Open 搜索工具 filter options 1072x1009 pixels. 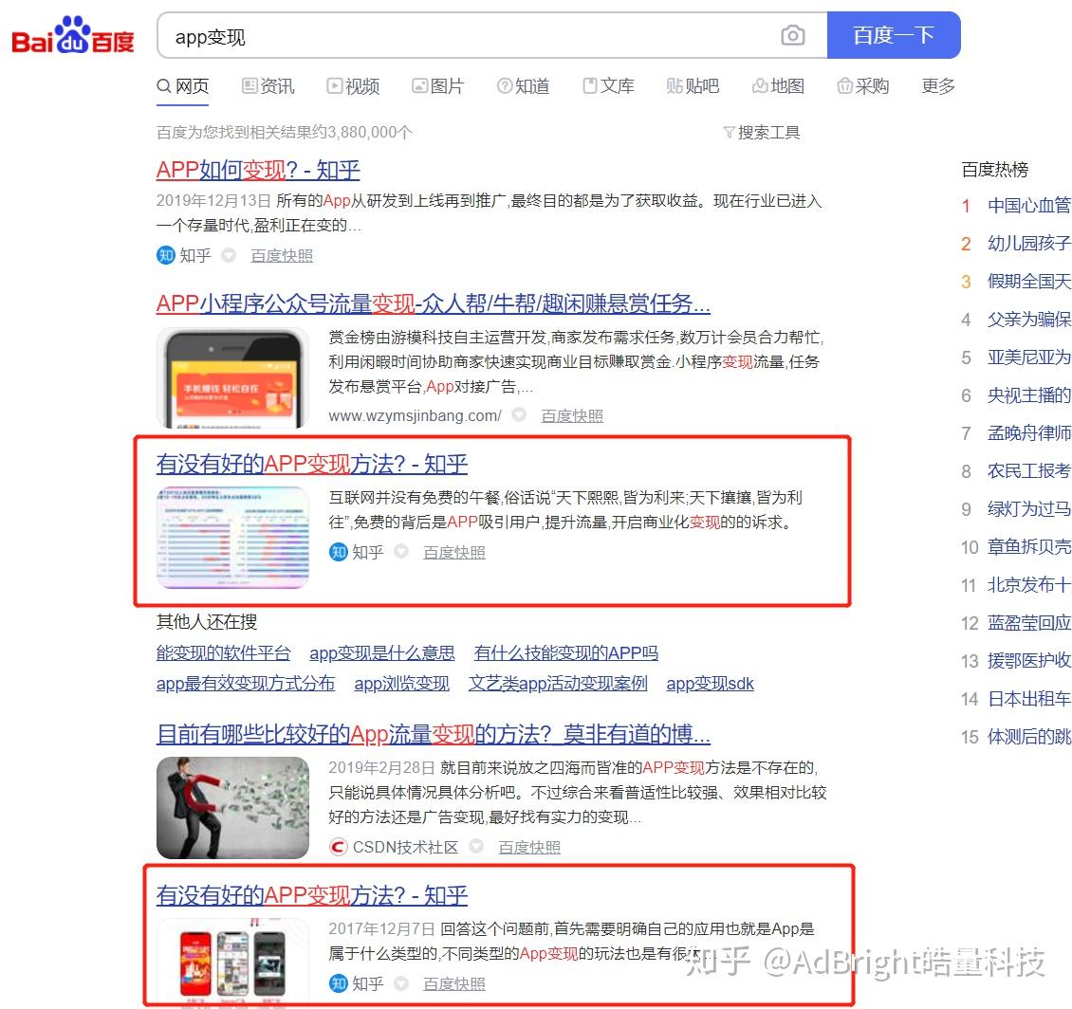(762, 132)
